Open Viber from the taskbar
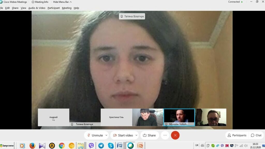This screenshot has height=149, width=265. point(91,146)
